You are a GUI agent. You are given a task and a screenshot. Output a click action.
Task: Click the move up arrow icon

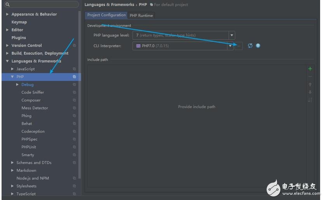pos(310,84)
